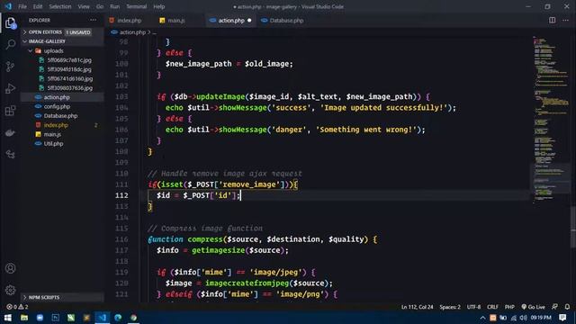Open the Source Control view
Image resolution: width=576 pixels, height=324 pixels.
pos(10,67)
